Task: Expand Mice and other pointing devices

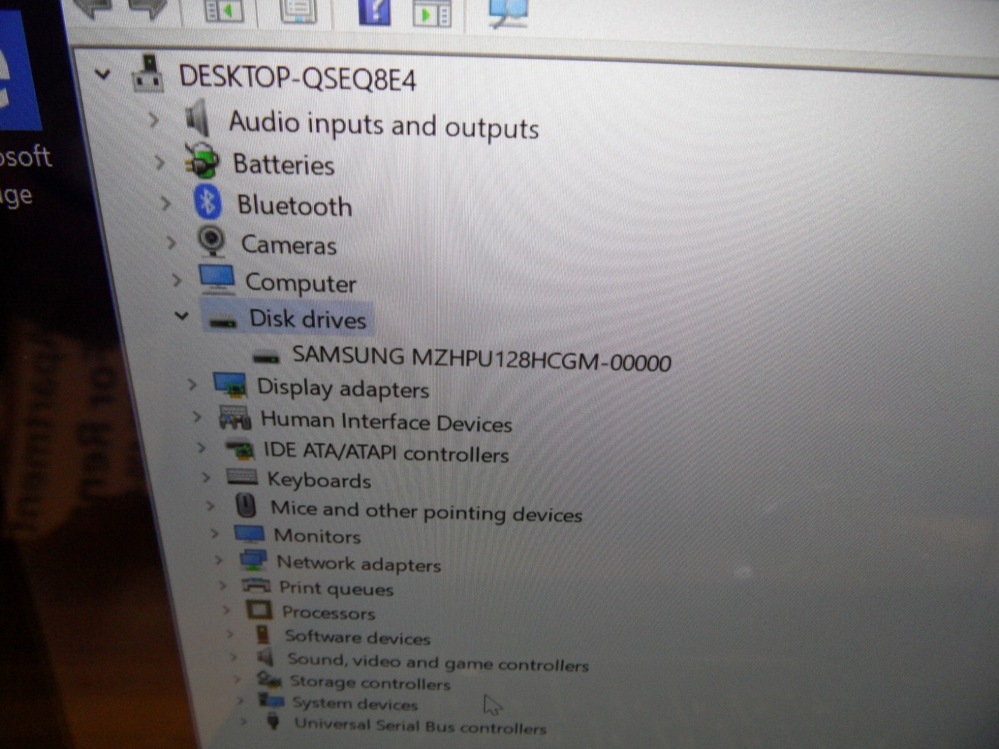Action: 210,506
